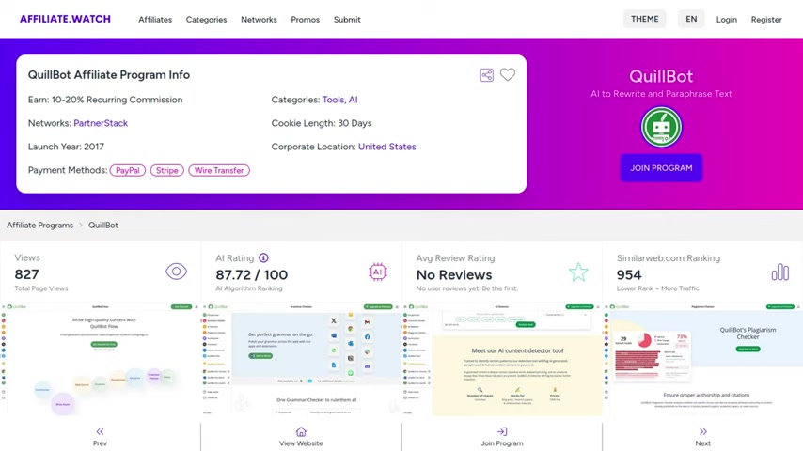Click the Next double-chevron icon
Viewport: 803px width, 451px height.
[x=703, y=431]
